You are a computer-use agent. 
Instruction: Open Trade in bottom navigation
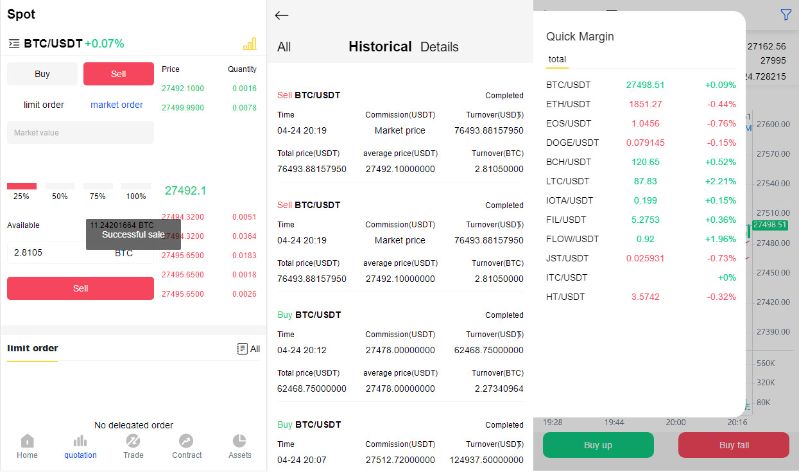pyautogui.click(x=133, y=446)
